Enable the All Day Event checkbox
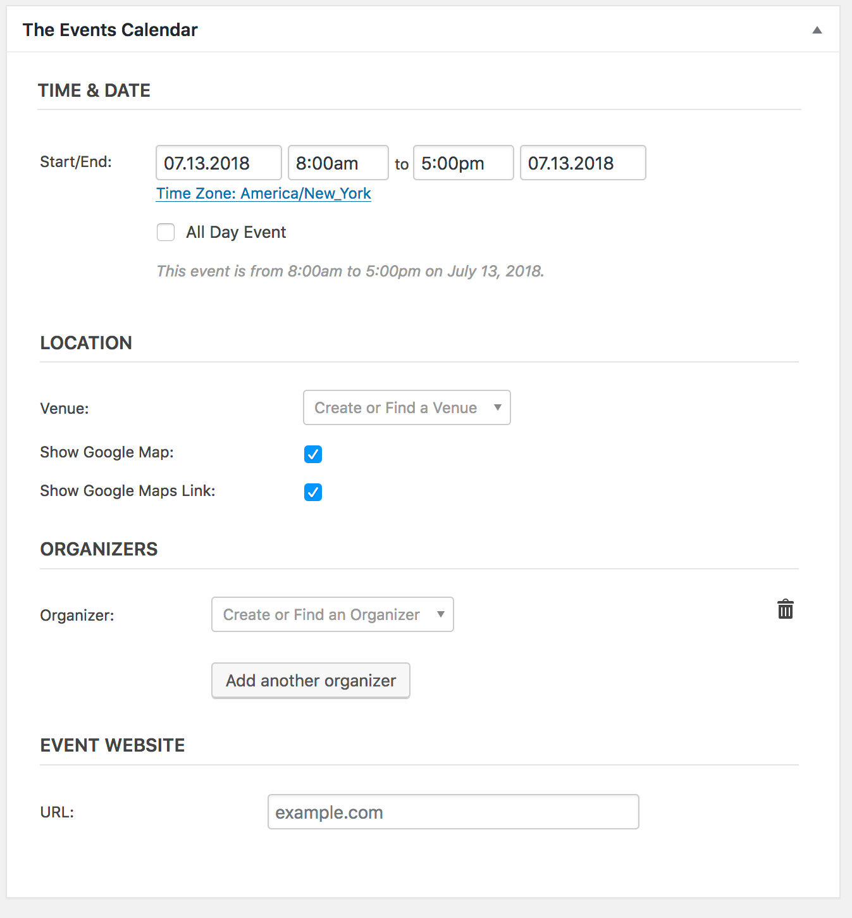Image resolution: width=852 pixels, height=918 pixels. 166,232
